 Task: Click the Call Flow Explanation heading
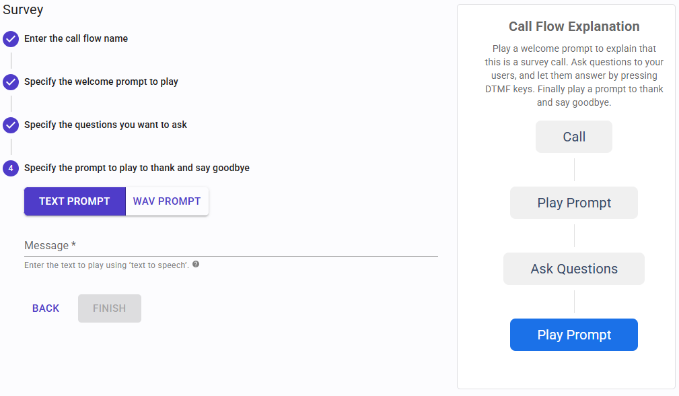(574, 27)
